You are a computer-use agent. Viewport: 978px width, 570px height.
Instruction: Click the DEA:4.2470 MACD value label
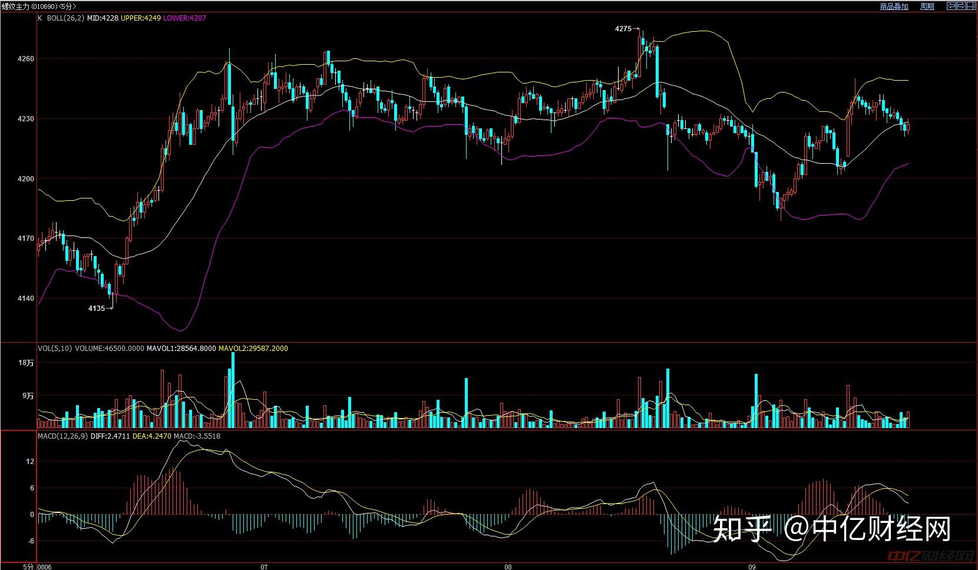[152, 436]
